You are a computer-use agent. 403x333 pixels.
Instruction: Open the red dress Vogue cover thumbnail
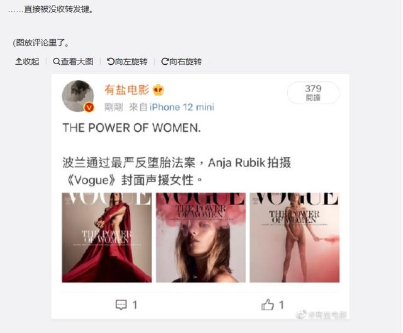106,237
